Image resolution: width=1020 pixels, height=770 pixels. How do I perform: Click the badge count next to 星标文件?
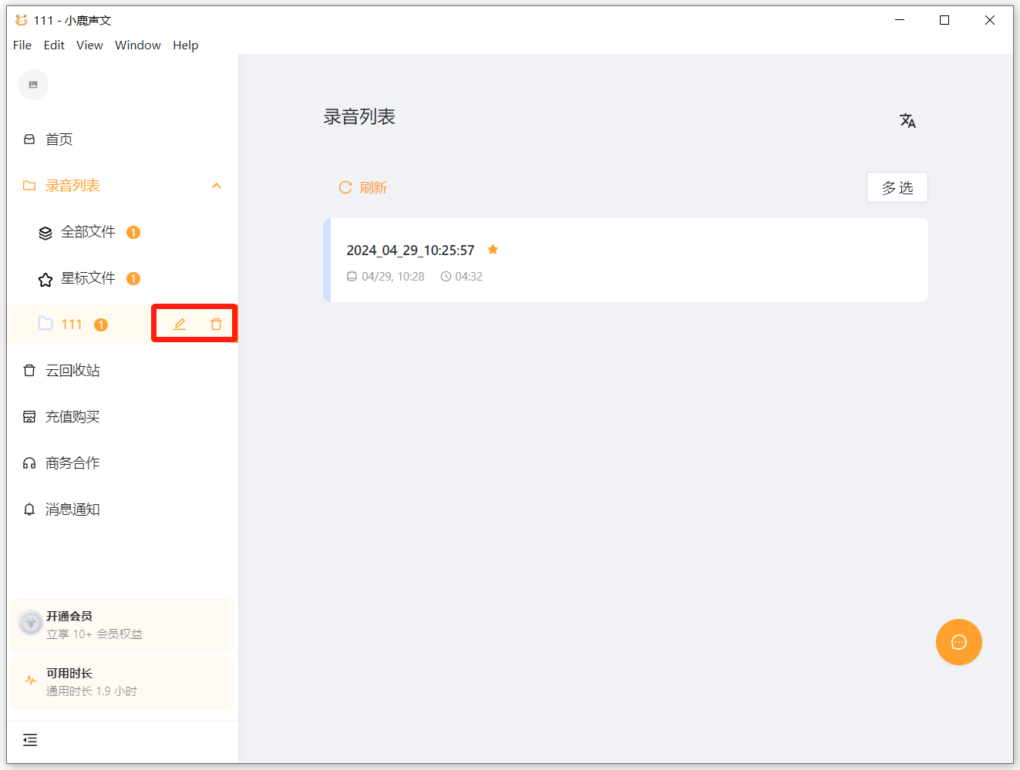click(133, 278)
